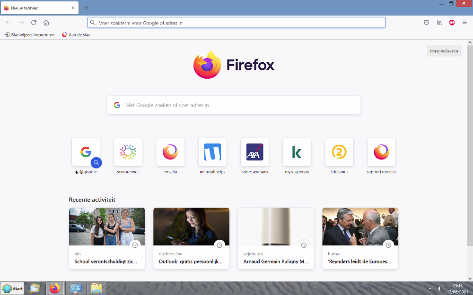Click the Google search box on page

(x=234, y=105)
